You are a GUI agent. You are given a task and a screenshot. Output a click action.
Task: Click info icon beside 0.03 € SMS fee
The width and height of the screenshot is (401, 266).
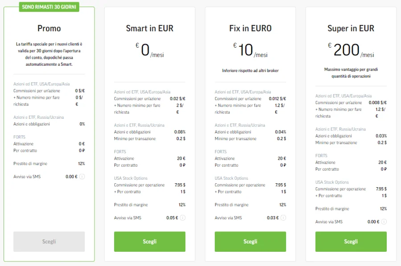(283, 218)
